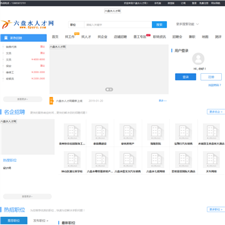225x225 pixels.
Task: Click the 设计师 hot search keyword
Action: 7,167
